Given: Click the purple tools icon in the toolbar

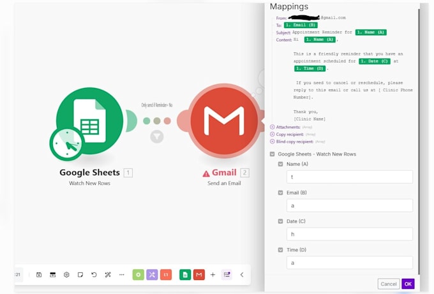Looking at the screenshot, I should coord(152,275).
